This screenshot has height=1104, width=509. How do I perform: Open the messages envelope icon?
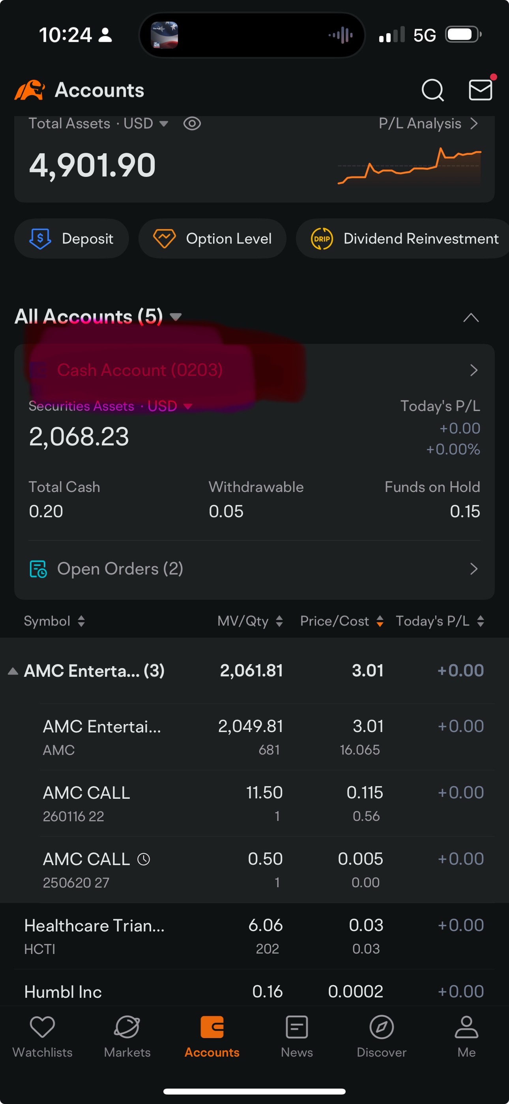480,90
